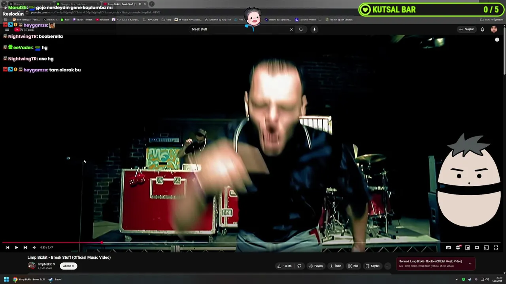Open more actions three-dot menu
The height and width of the screenshot is (284, 506).
coord(388,266)
